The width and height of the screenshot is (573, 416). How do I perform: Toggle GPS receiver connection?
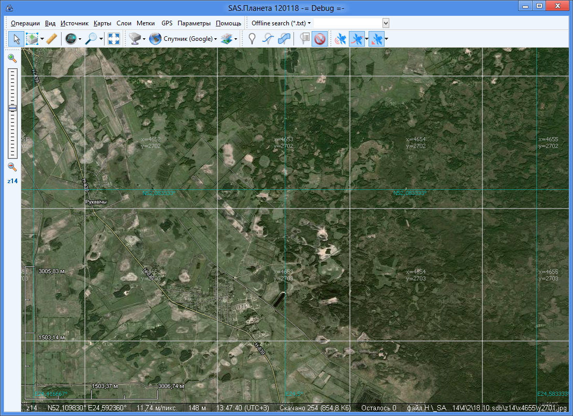pyautogui.click(x=340, y=39)
